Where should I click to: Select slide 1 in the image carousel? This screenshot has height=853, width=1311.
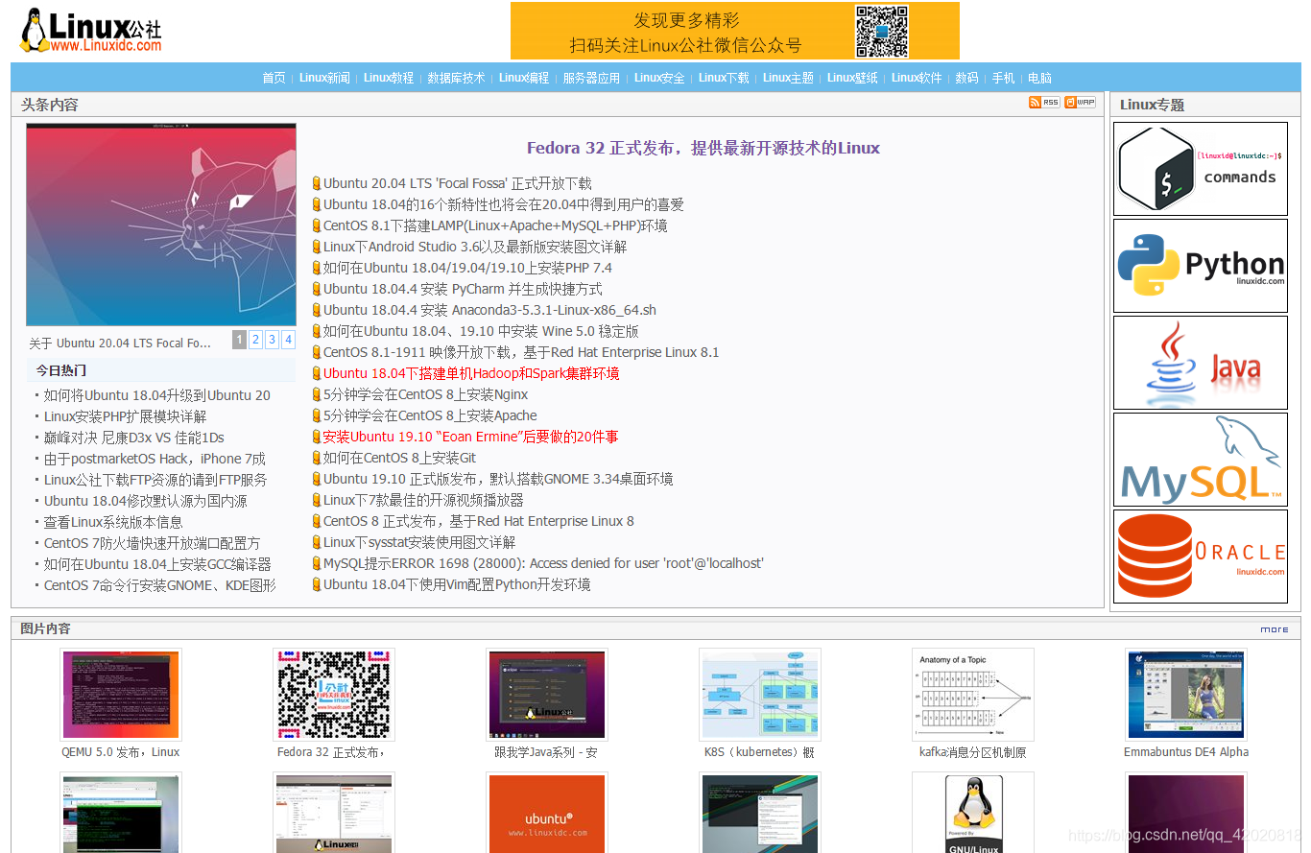pos(239,340)
